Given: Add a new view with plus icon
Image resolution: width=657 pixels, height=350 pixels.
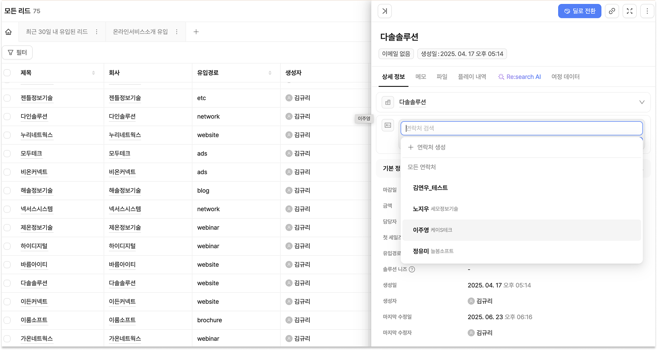Looking at the screenshot, I should [x=196, y=32].
